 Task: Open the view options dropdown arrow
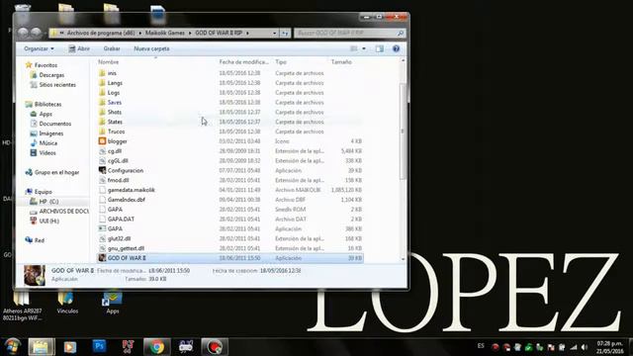click(x=364, y=48)
